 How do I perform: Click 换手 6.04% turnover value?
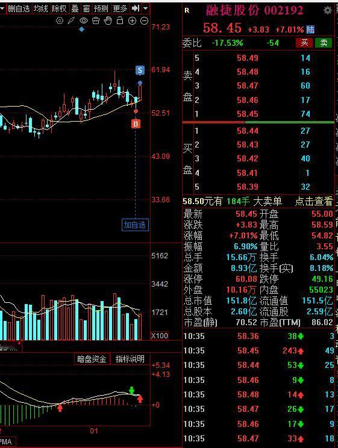point(321,258)
